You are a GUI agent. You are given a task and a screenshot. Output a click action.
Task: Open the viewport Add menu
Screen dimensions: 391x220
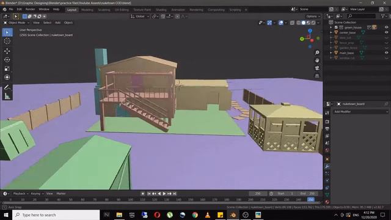click(57, 23)
